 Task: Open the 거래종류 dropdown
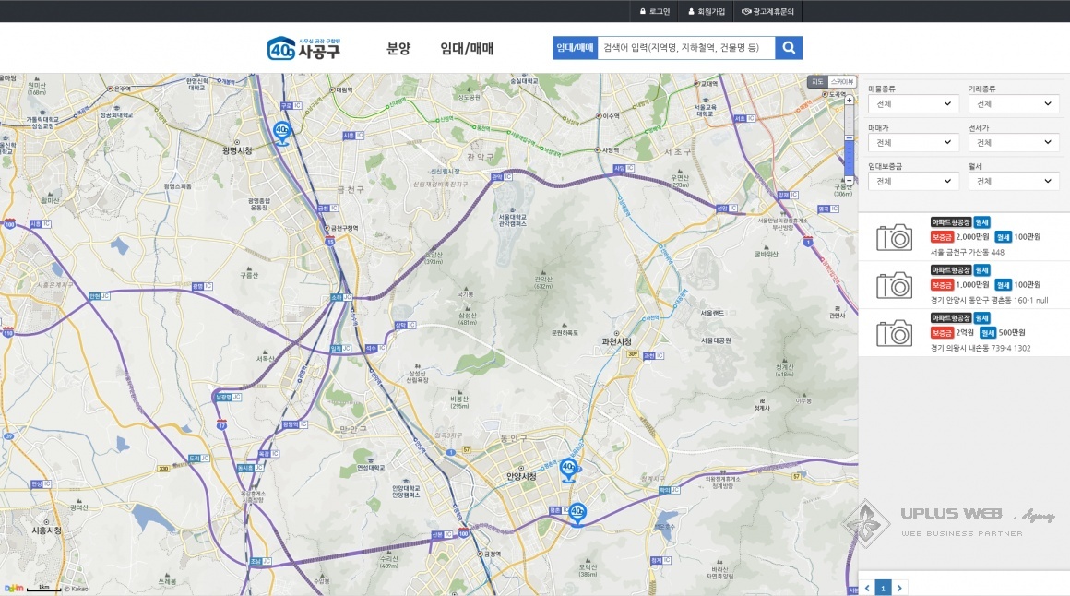(1013, 104)
